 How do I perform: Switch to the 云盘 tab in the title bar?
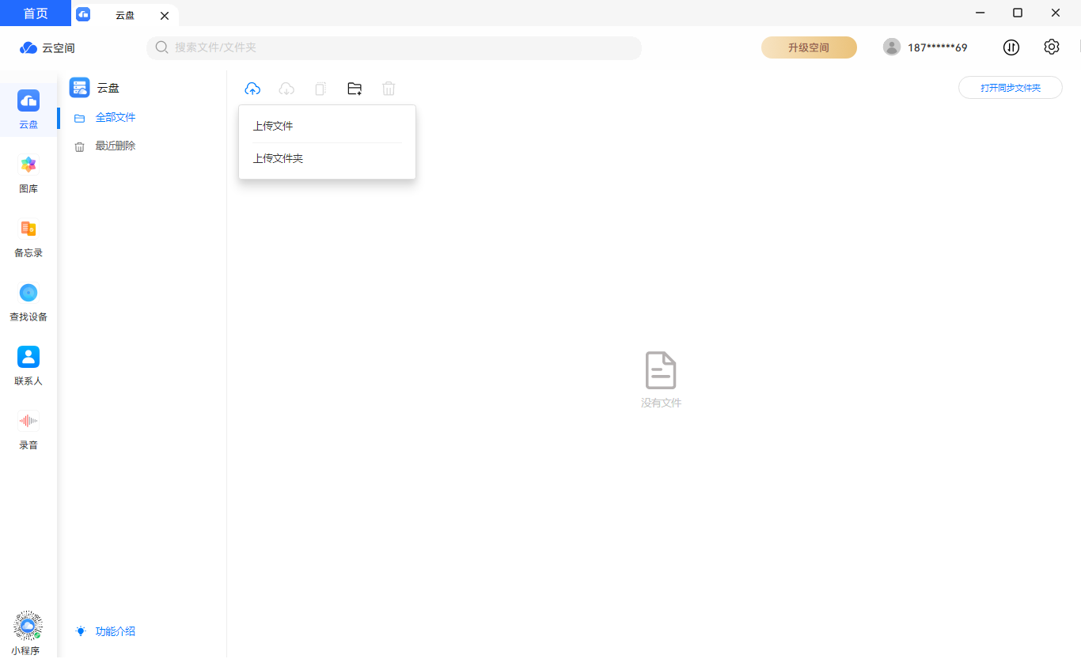click(125, 15)
